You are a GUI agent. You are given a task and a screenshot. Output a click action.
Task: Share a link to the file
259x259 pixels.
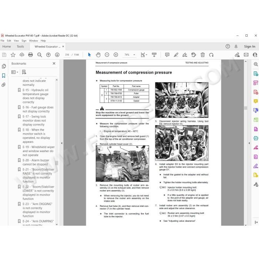tap(237, 55)
